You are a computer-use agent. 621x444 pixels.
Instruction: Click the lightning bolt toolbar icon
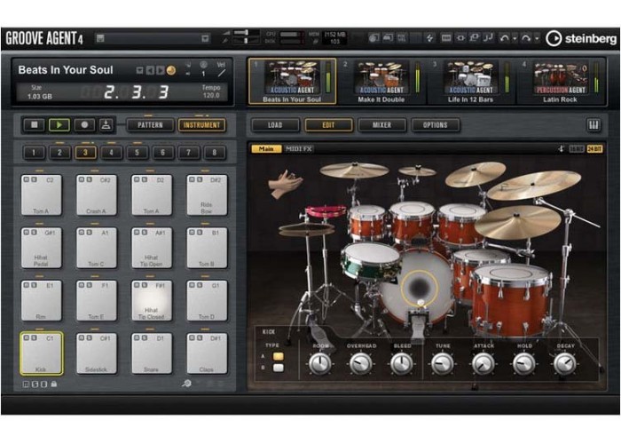tap(429, 38)
